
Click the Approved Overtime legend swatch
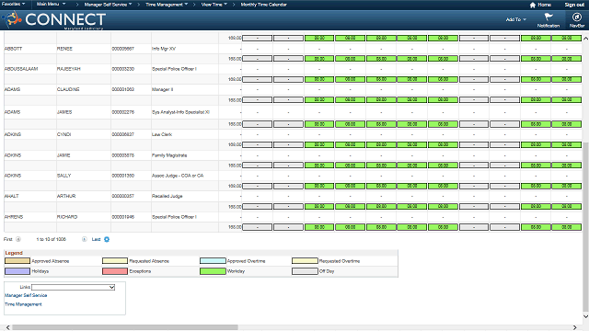213,261
